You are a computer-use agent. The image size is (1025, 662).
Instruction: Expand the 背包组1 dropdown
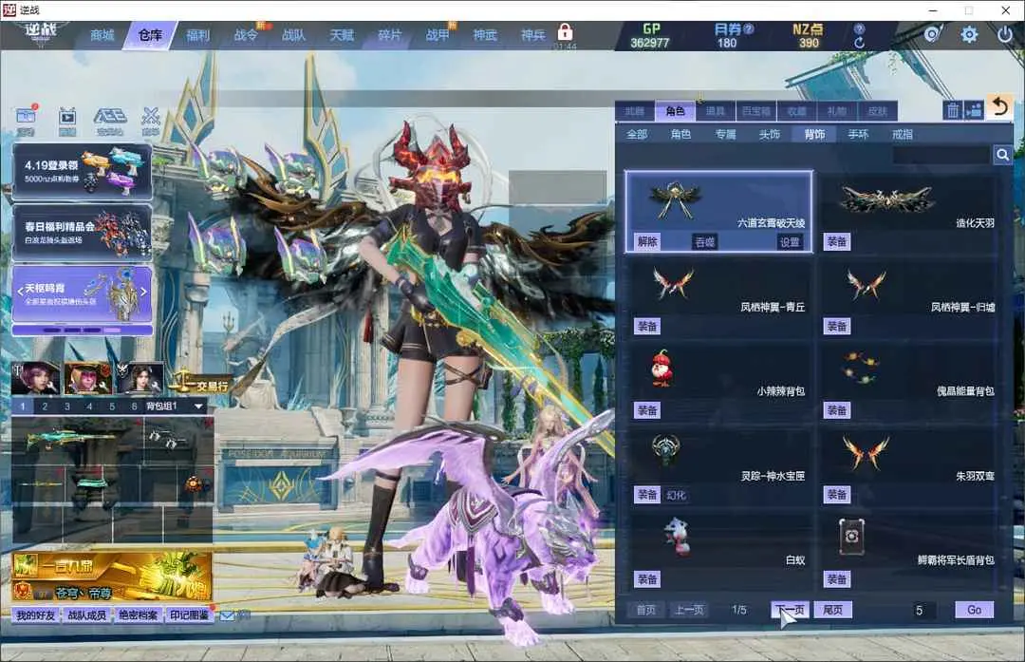tap(198, 407)
